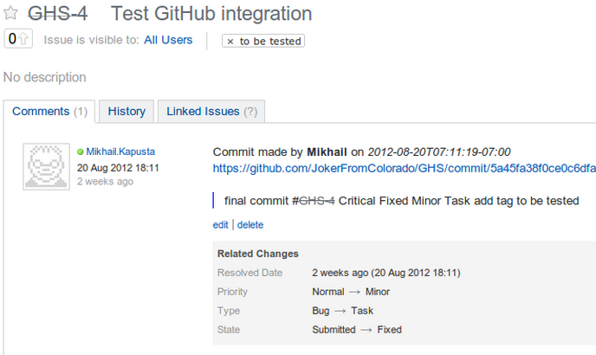Image resolution: width=596 pixels, height=355 pixels.
Task: Open the Linked Issues tab
Action: click(211, 112)
